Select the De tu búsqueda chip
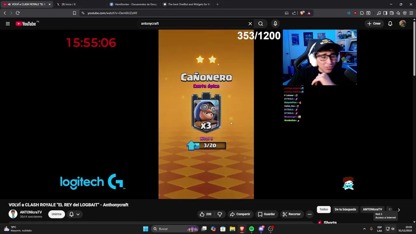 (345, 209)
